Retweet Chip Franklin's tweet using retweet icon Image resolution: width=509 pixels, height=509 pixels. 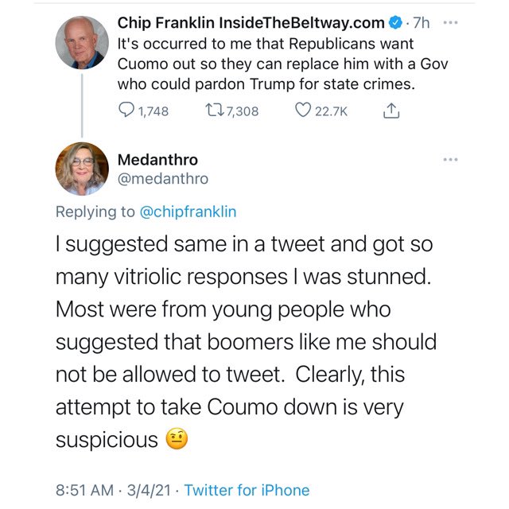tap(215, 111)
